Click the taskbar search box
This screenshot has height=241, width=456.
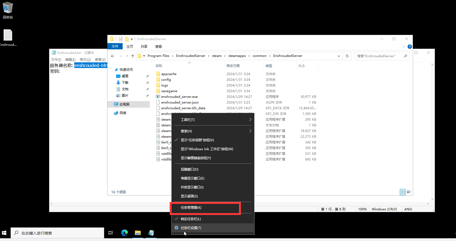(57, 233)
